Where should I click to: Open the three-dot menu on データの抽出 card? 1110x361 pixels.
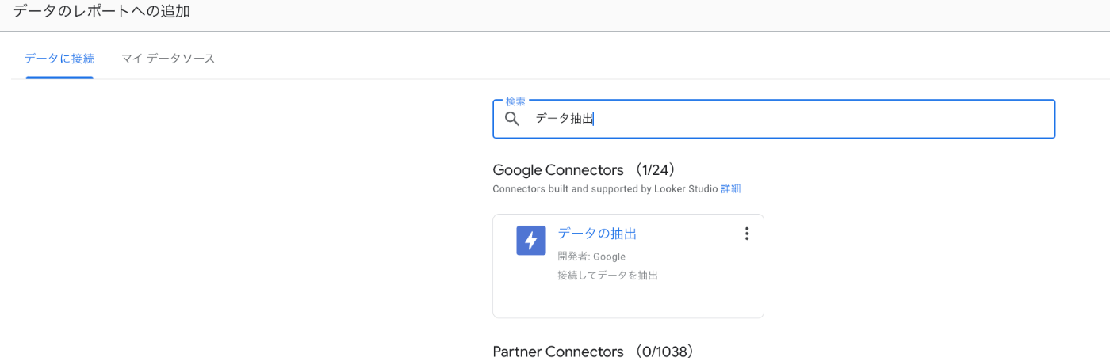click(x=746, y=234)
